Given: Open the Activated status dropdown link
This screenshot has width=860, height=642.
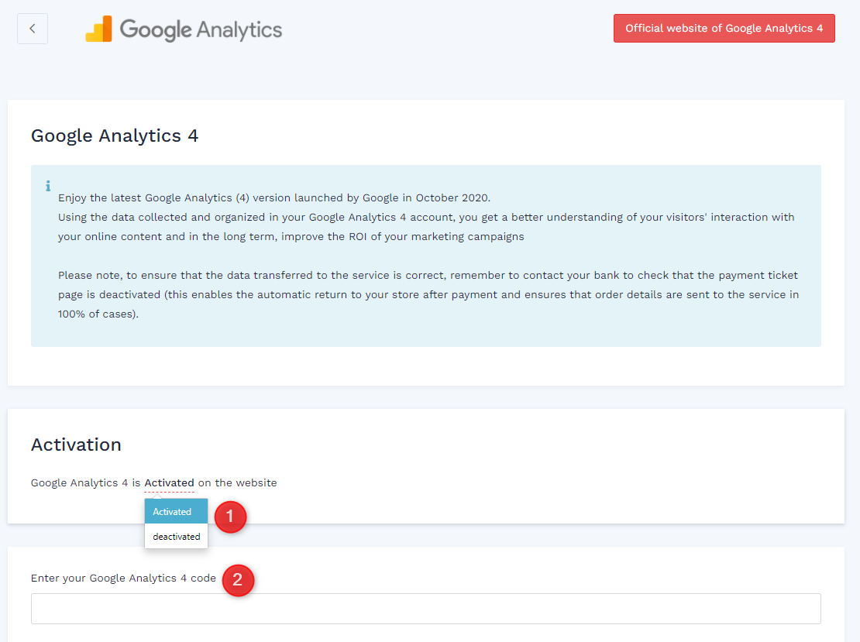Looking at the screenshot, I should click(169, 483).
